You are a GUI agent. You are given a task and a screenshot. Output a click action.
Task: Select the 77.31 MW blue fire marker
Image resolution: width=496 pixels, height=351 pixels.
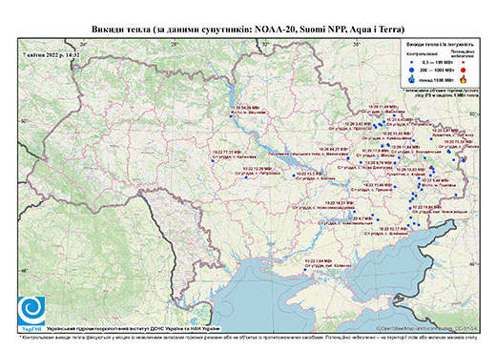coord(213,161)
